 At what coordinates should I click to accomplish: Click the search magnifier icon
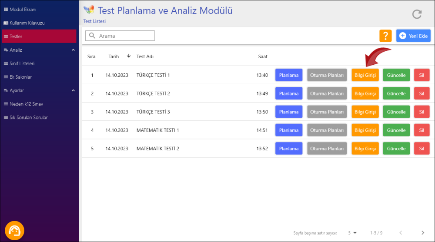pyautogui.click(x=92, y=36)
